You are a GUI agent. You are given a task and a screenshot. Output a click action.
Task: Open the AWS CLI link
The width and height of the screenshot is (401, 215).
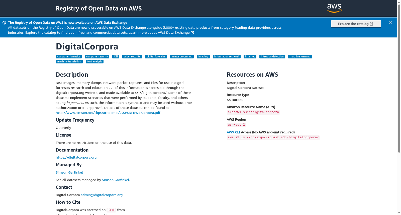point(233,132)
